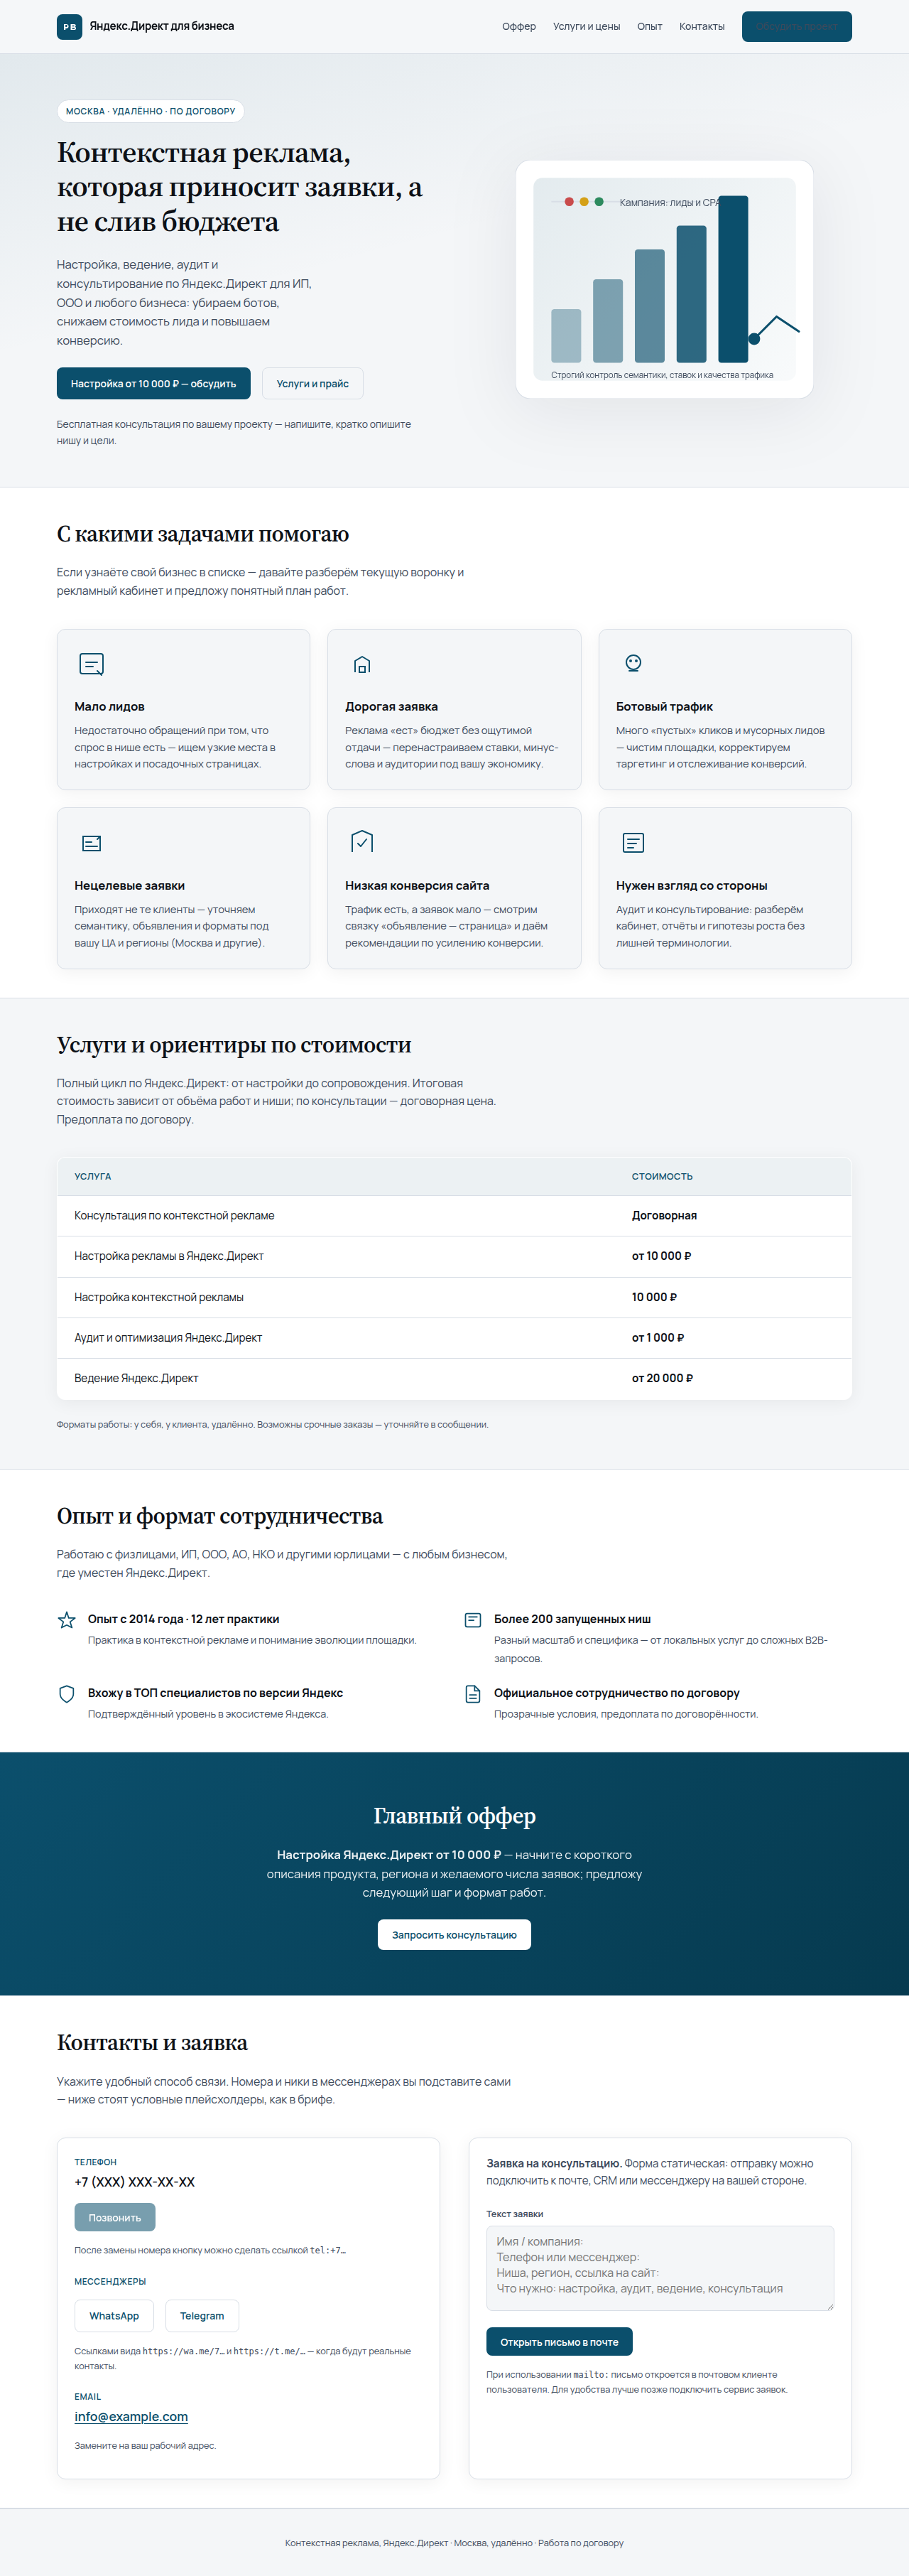This screenshot has height=2576, width=909.
Task: Click the Обсудить проект header button
Action: [796, 27]
